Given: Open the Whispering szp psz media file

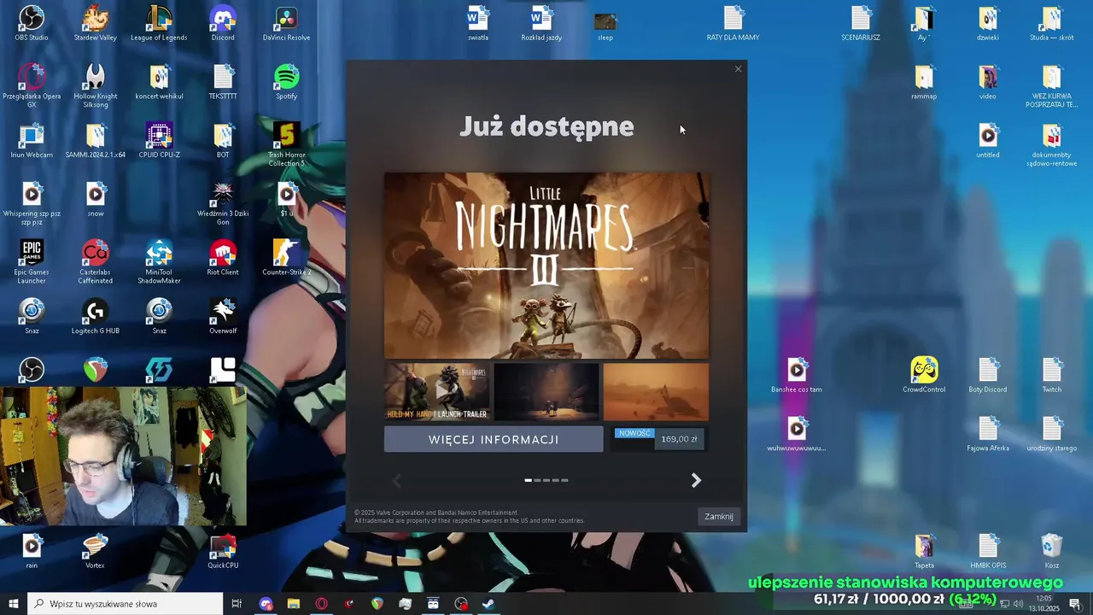Looking at the screenshot, I should [x=32, y=203].
